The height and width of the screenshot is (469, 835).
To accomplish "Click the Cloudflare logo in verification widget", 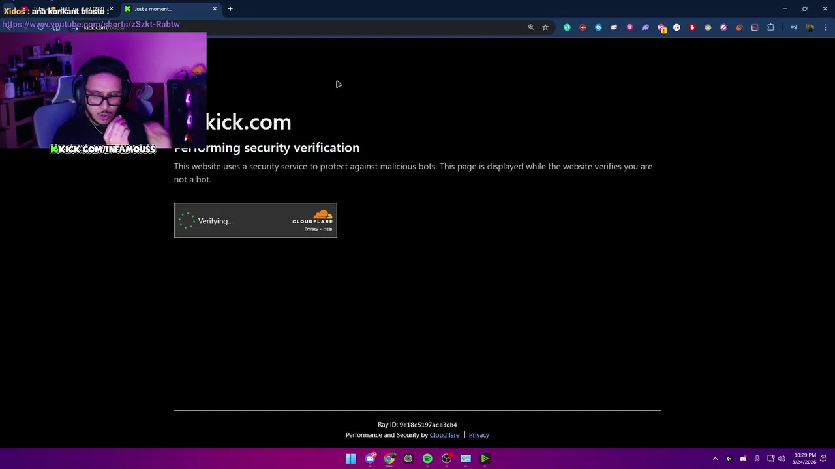I will click(x=312, y=217).
